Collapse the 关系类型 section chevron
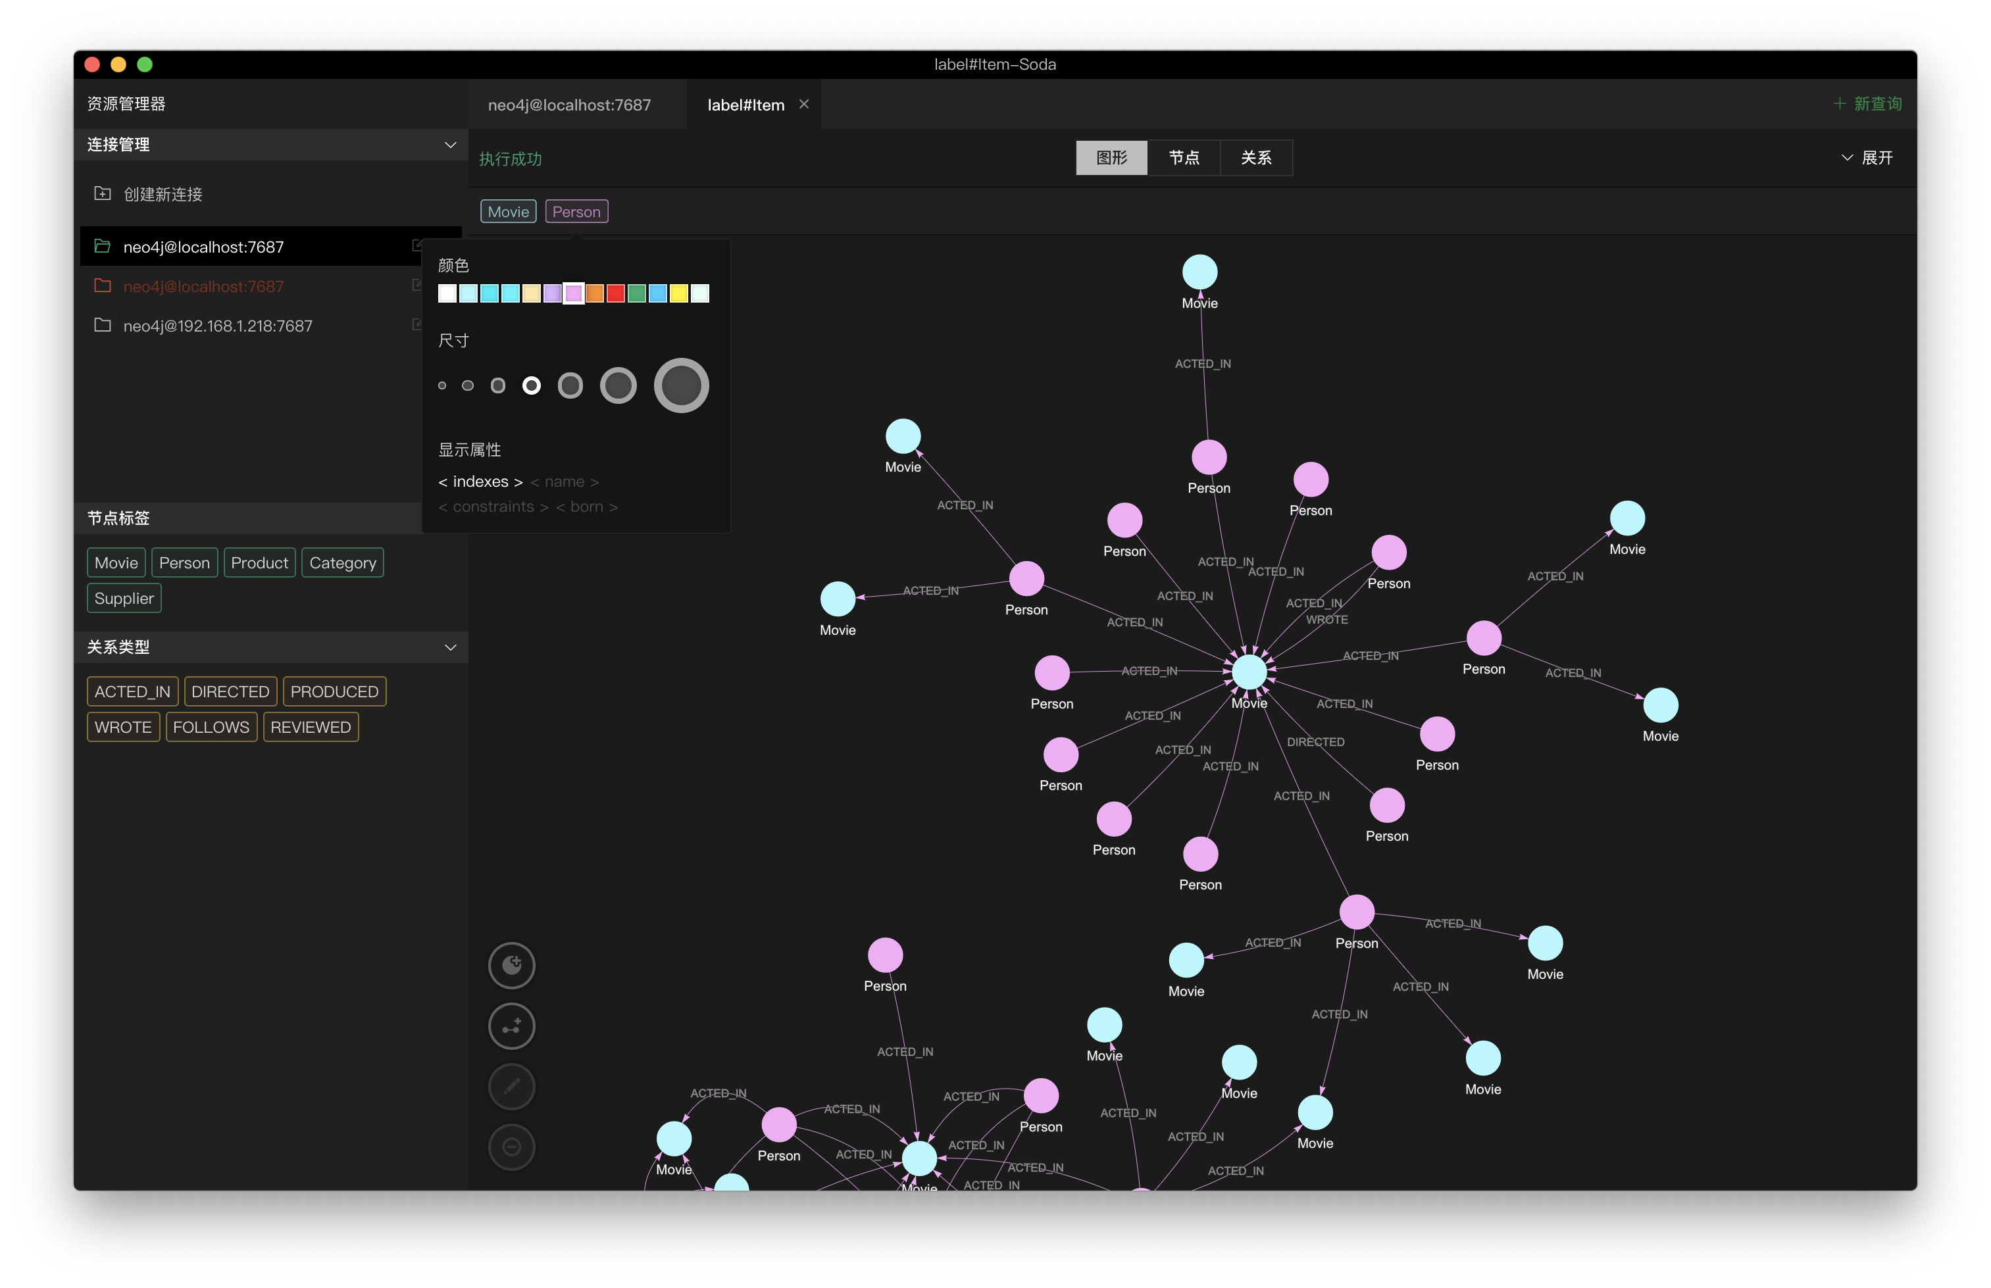This screenshot has height=1288, width=1991. pyautogui.click(x=450, y=647)
